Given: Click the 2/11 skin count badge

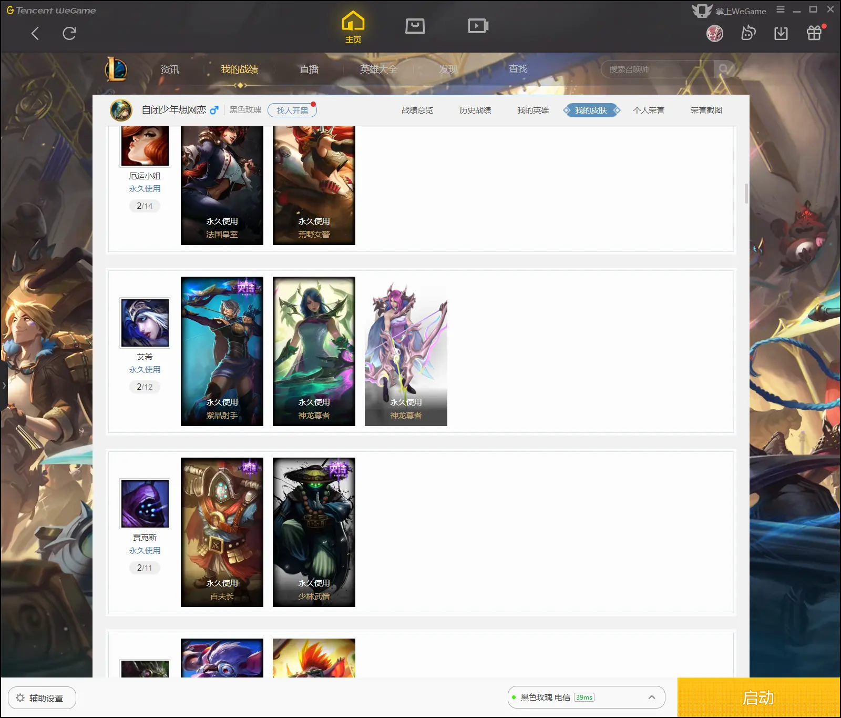Looking at the screenshot, I should 145,568.
